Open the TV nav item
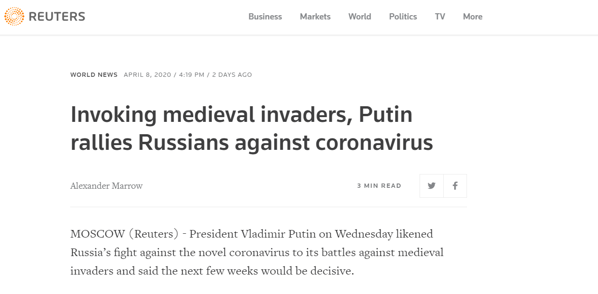 [440, 17]
